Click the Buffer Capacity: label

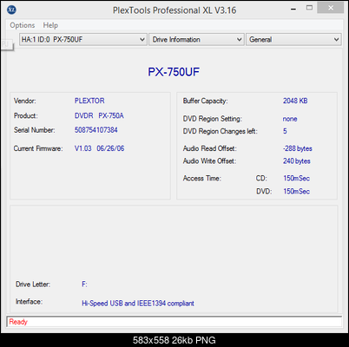coord(205,101)
